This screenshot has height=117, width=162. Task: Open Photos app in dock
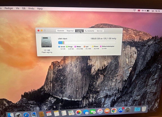(x=79, y=112)
